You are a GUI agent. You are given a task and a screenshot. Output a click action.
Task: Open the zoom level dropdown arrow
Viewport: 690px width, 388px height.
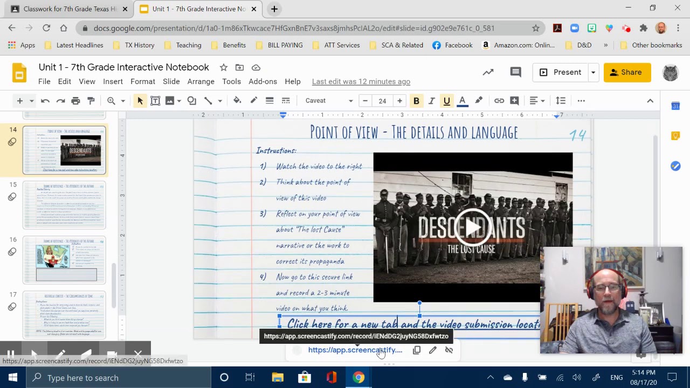123,101
